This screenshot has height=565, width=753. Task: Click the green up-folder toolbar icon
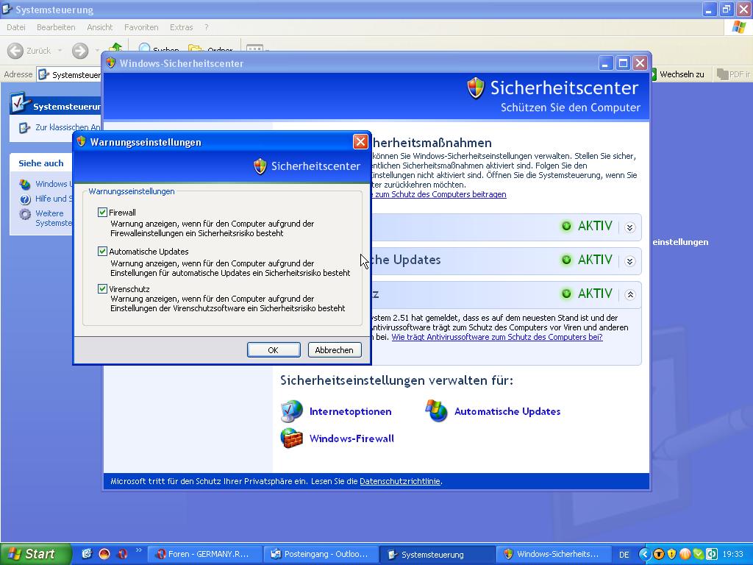[115, 47]
